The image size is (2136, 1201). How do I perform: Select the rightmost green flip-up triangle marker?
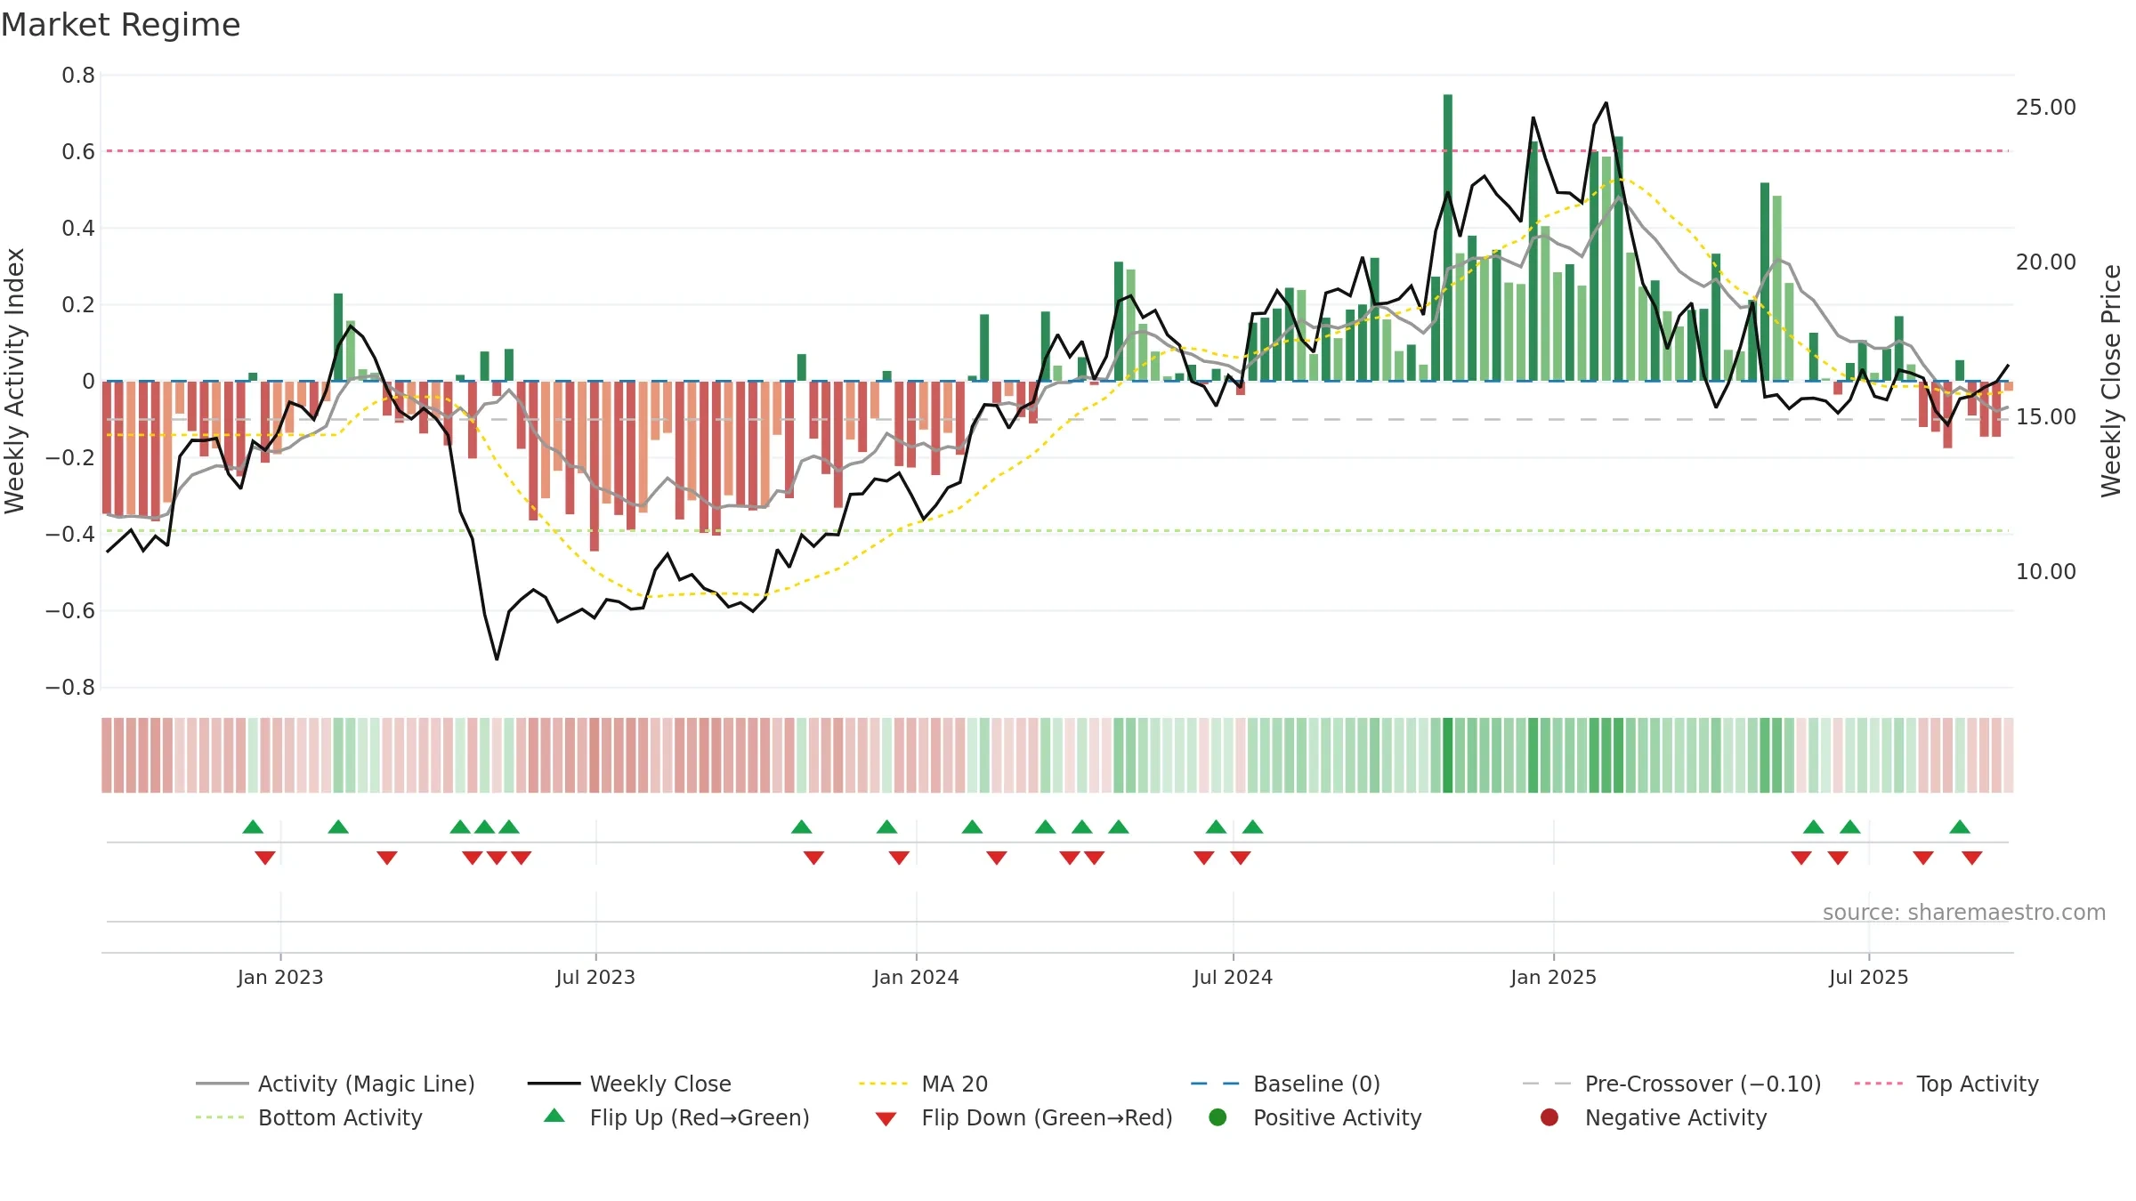(1960, 826)
